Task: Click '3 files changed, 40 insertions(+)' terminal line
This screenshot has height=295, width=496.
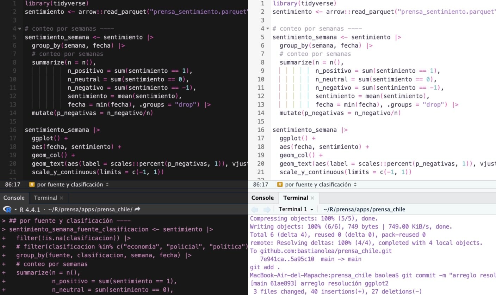Action: click(337, 291)
